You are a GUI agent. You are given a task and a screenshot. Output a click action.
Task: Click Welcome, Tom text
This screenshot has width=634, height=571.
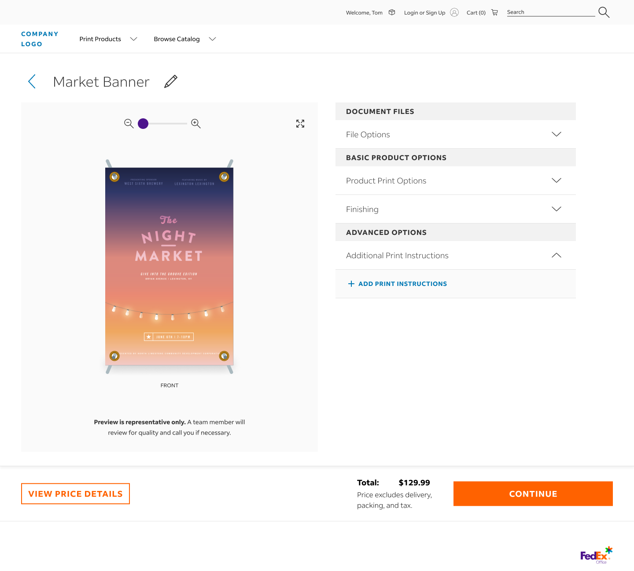364,12
